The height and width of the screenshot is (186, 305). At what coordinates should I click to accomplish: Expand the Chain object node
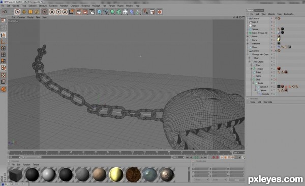pyautogui.click(x=250, y=58)
